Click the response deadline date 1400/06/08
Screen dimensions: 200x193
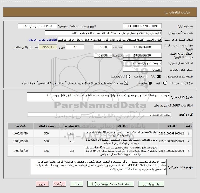pyautogui.click(x=142, y=47)
